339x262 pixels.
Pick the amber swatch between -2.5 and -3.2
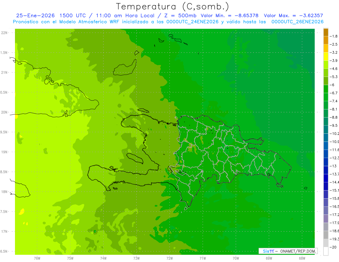[326, 48]
